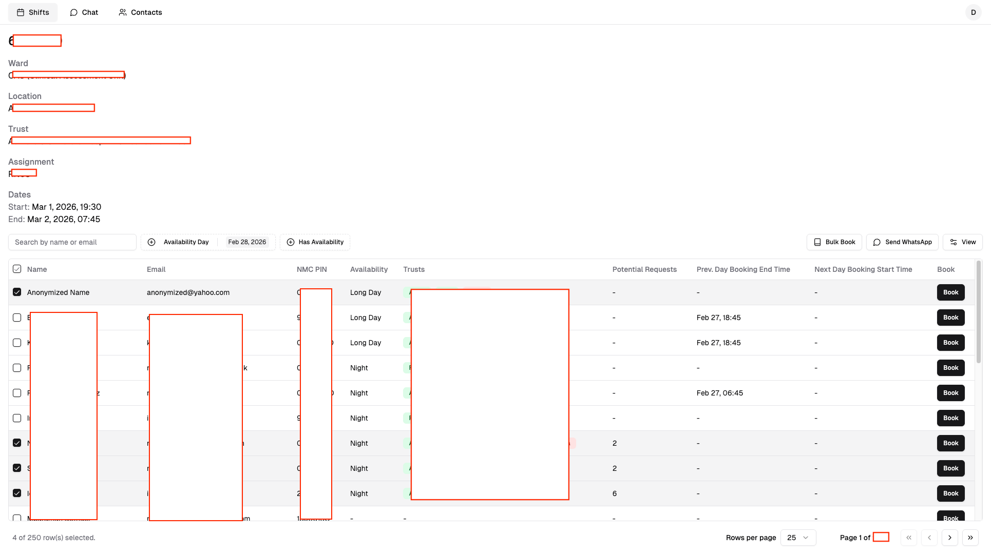This screenshot has width=991, height=554.
Task: Click plus icon on Availability Day filter
Action: (151, 242)
